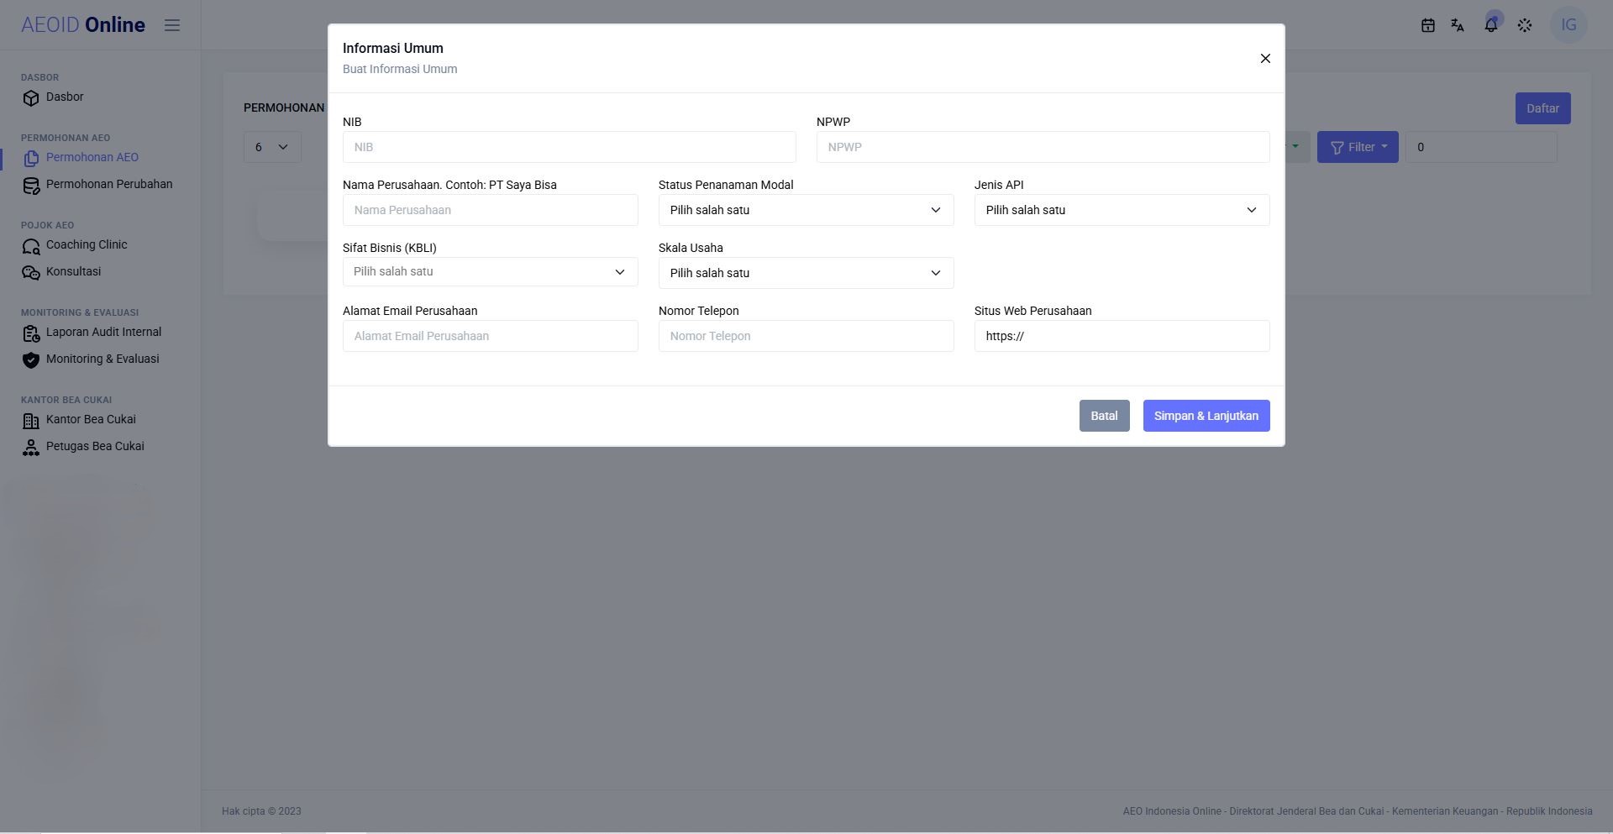Screen dimensions: 1613x834
Task: Click the IG user avatar
Action: coord(1568,25)
